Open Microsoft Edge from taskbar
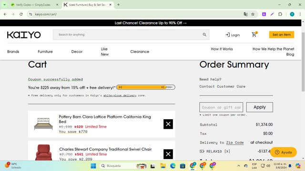 point(173,166)
